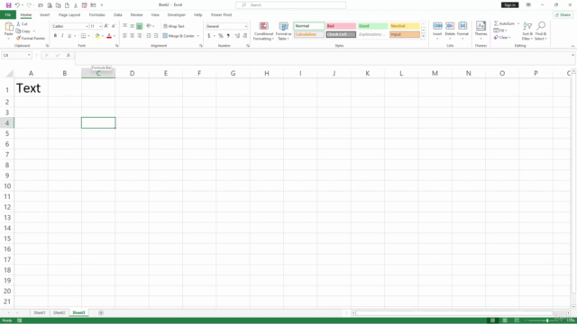Image resolution: width=577 pixels, height=324 pixels.
Task: Apply comma style
Action: coord(228,36)
